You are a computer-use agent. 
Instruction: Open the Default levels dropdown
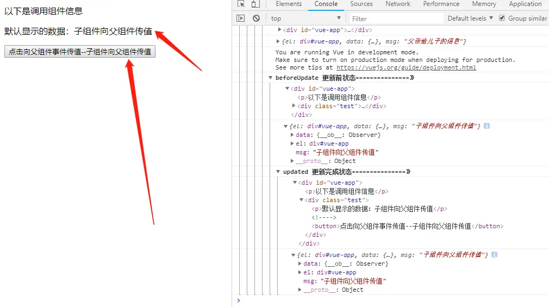[x=470, y=18]
